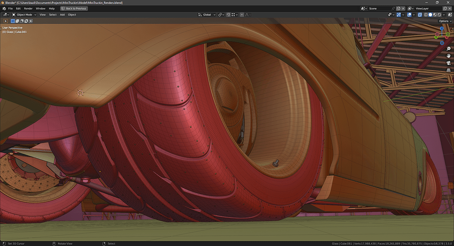Click the Back to Previous button

click(x=74, y=8)
